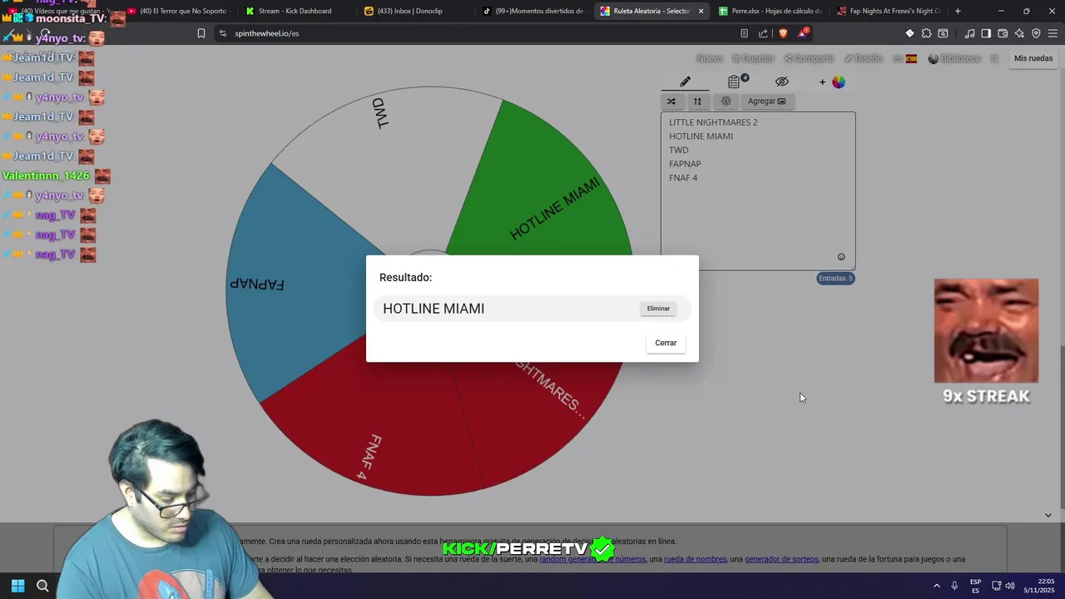Open the Diseño design option
This screenshot has height=599, width=1065.
pyautogui.click(x=863, y=58)
